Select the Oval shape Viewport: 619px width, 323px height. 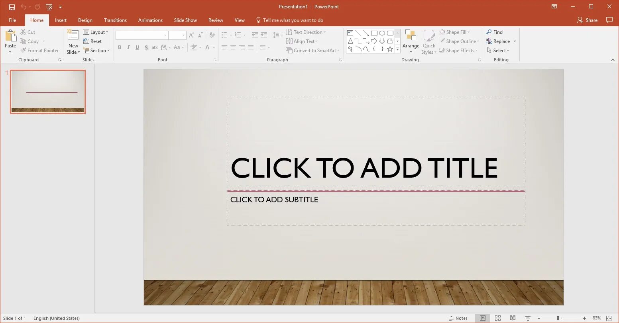coord(382,33)
